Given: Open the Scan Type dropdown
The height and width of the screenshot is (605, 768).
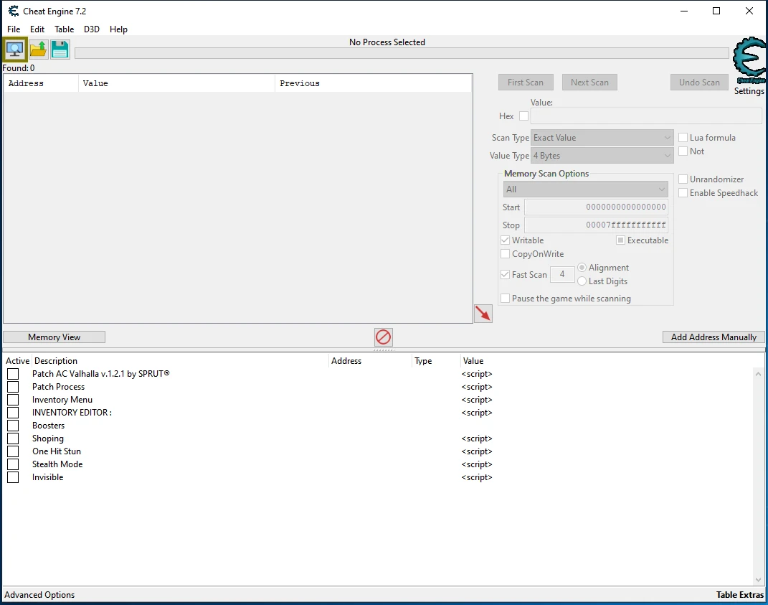Looking at the screenshot, I should click(x=602, y=137).
